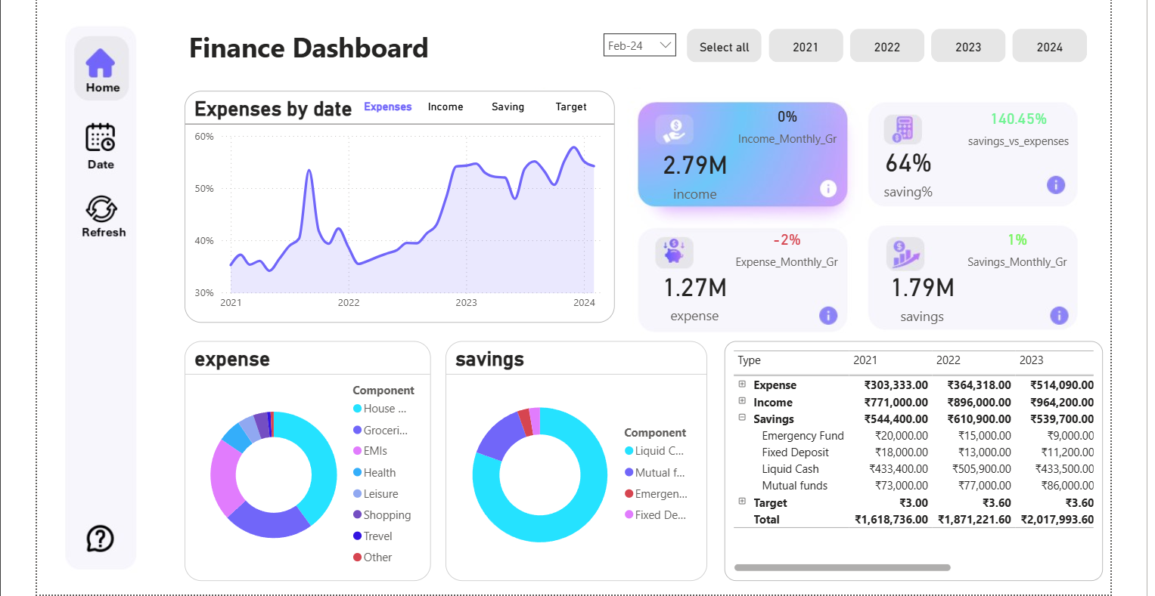Switch to the Income tab
This screenshot has width=1155, height=596.
[x=445, y=107]
